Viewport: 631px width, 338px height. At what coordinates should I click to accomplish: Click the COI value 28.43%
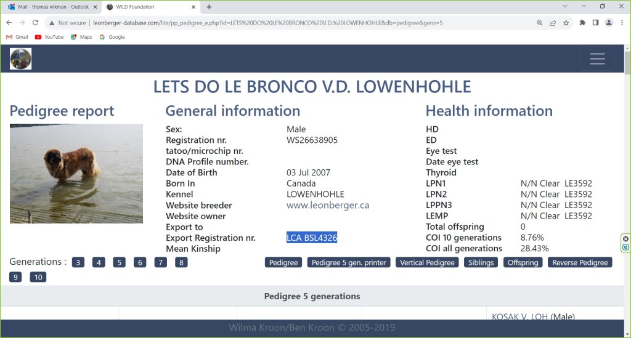(534, 248)
